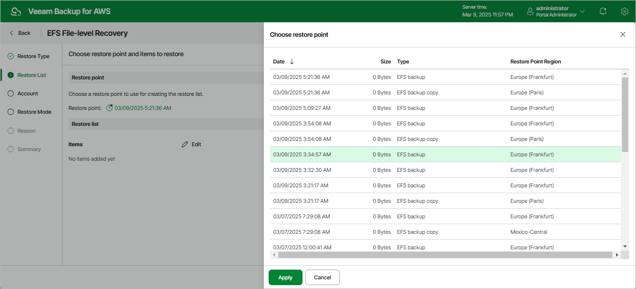Select the 3:54:08 AM EFS backup copy Paris row
636x289 pixels.
tap(445, 139)
